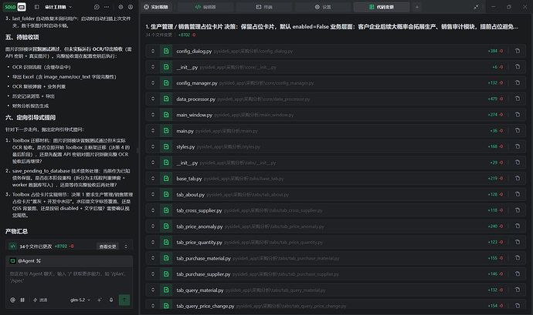The height and width of the screenshot is (315, 533).
Task: Toggle the sidebar panel icon
Action: click(37, 7)
